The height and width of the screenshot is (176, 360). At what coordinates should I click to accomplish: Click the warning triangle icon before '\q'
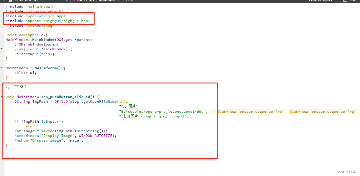(x=291, y=111)
